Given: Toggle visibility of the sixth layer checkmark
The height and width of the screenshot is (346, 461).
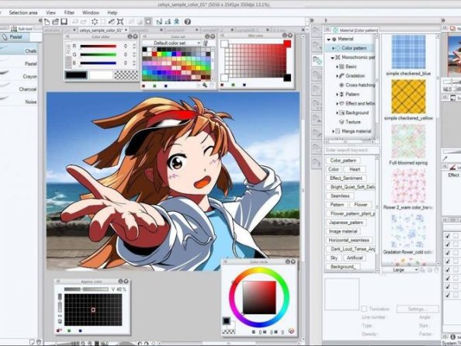Looking at the screenshot, I should point(448,278).
